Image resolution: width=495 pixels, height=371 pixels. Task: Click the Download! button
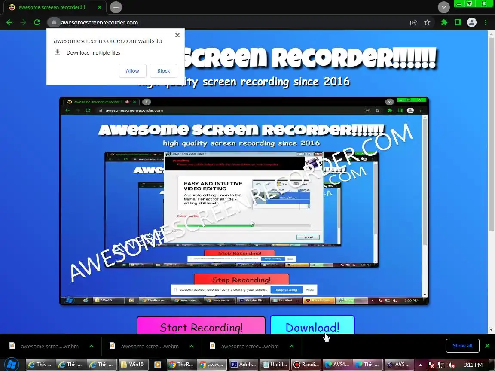[312, 325]
